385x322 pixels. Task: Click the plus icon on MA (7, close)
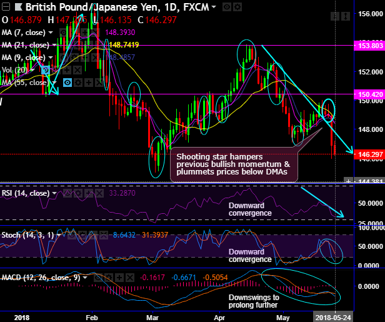tap(84, 32)
